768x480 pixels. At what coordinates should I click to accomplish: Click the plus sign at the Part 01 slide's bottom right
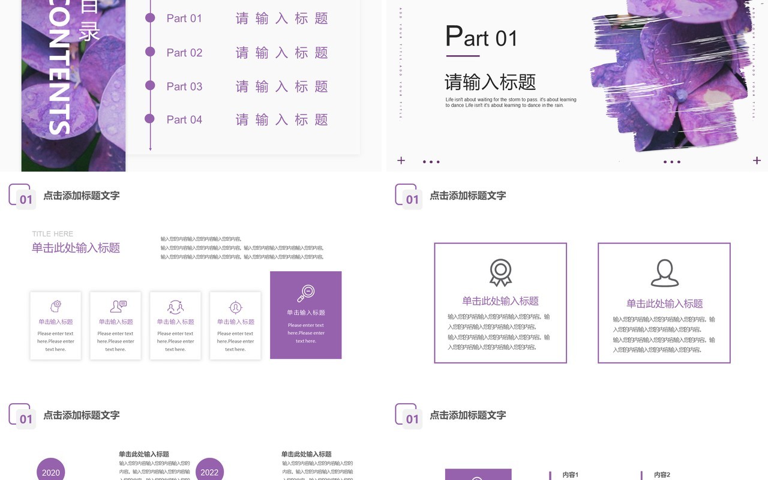(757, 160)
